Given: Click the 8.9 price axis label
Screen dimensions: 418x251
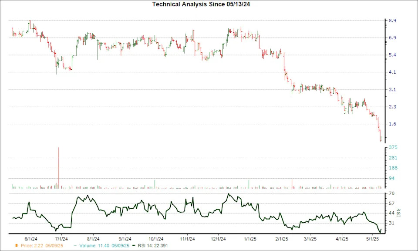Looking at the screenshot, I should (392, 20).
